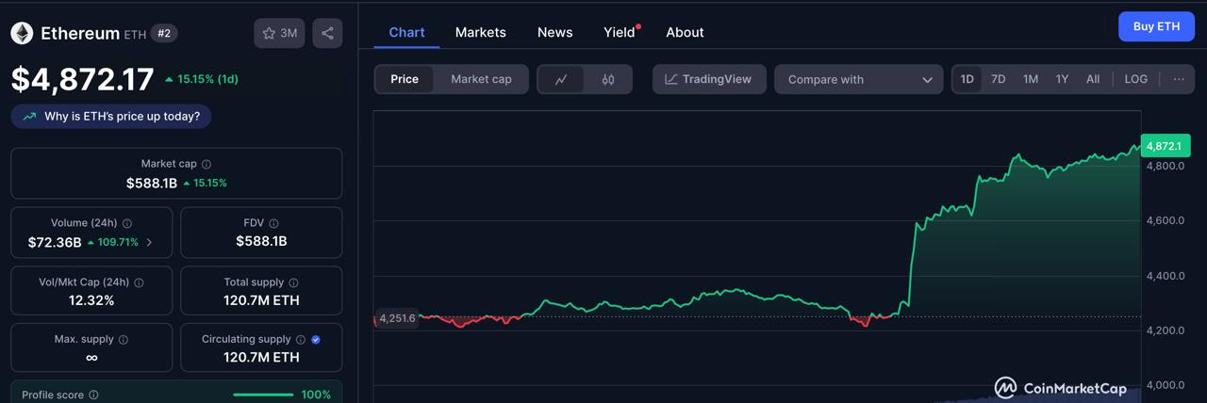This screenshot has width=1207, height=403.
Task: Click FDV info icon
Action: [x=274, y=223]
